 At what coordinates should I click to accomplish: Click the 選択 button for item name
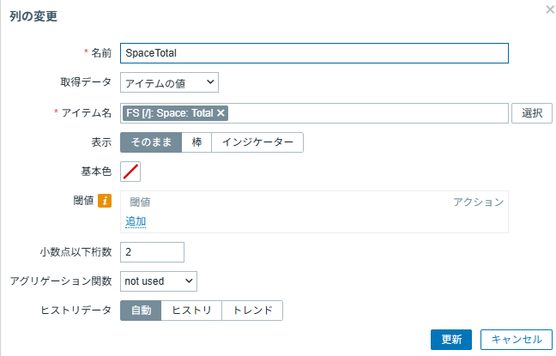point(532,113)
